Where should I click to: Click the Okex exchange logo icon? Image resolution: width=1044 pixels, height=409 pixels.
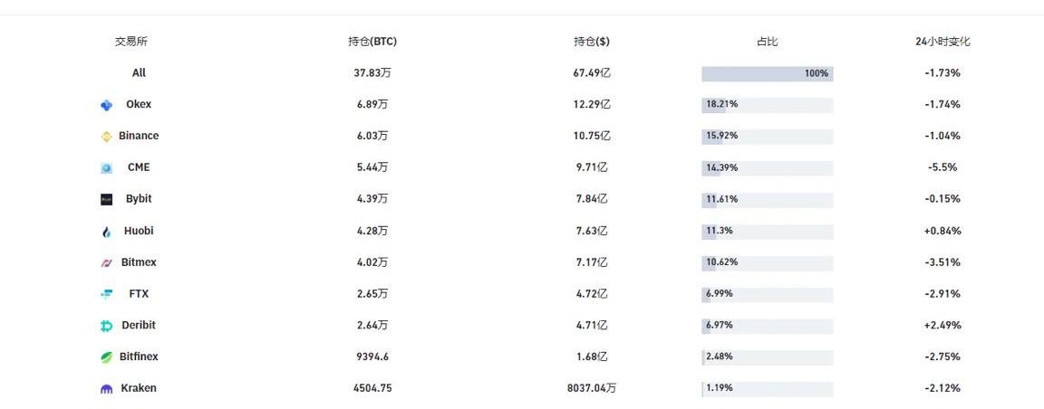(x=106, y=105)
